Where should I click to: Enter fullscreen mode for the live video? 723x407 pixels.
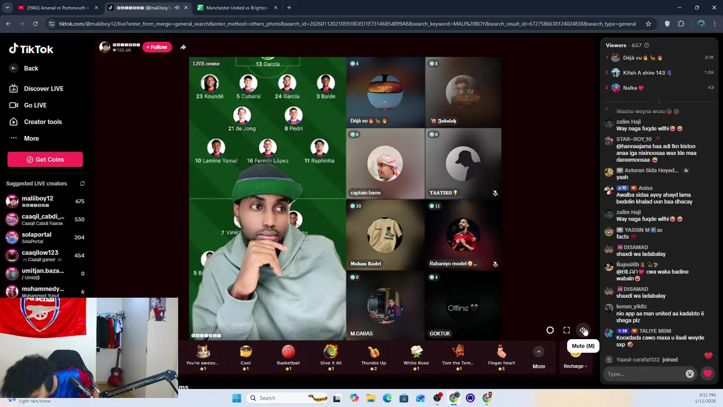pos(567,331)
